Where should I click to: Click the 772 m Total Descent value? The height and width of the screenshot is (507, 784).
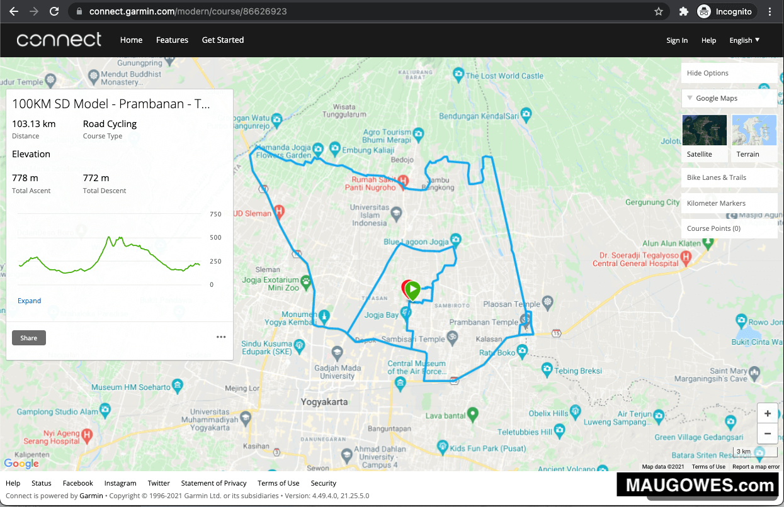96,178
